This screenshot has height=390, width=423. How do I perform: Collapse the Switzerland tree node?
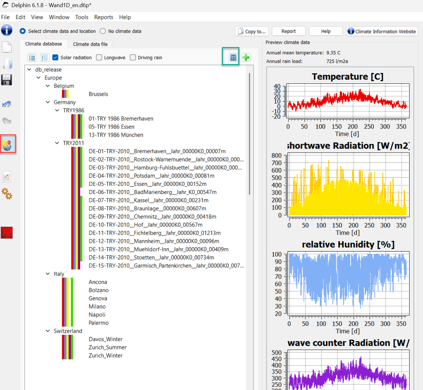(48, 331)
